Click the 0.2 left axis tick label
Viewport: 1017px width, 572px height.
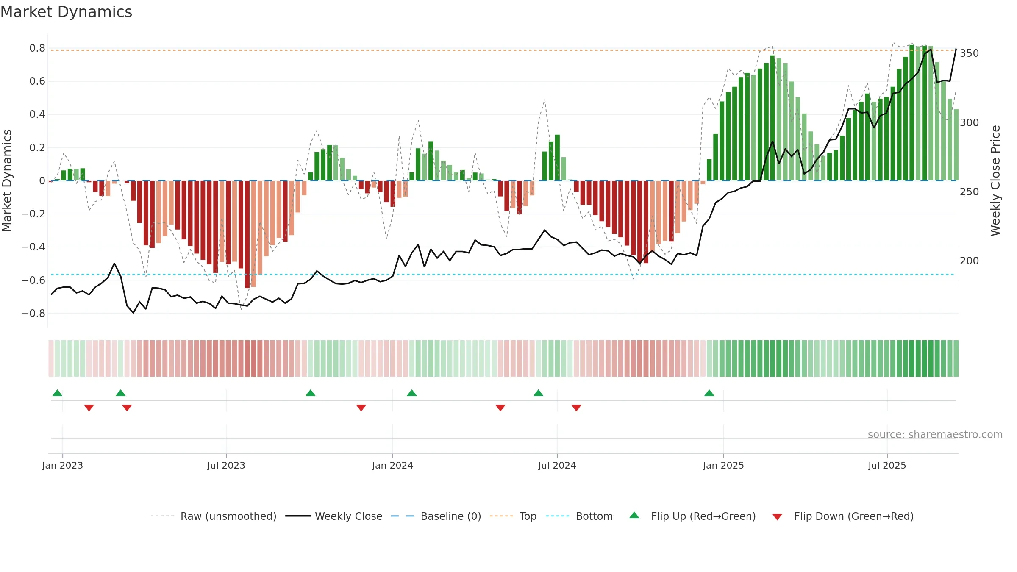pyautogui.click(x=37, y=148)
